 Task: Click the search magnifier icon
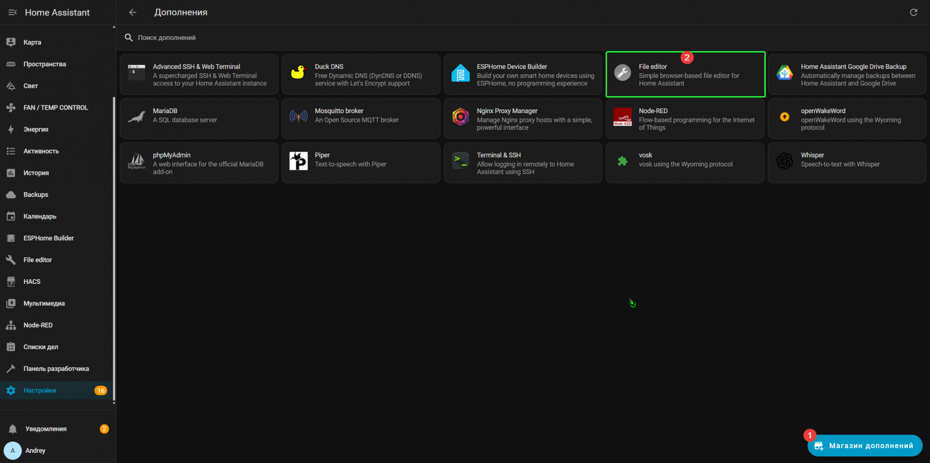click(x=129, y=37)
